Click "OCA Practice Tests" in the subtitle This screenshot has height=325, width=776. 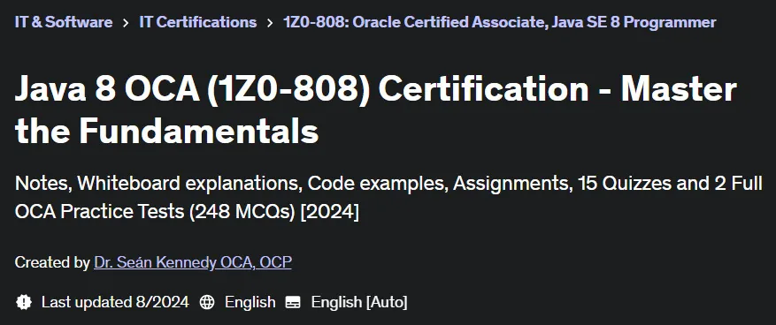(99, 212)
